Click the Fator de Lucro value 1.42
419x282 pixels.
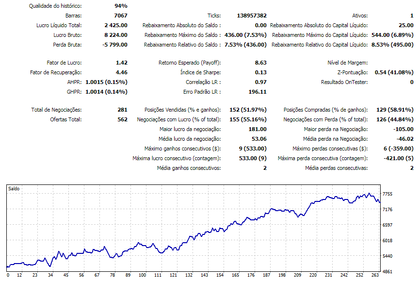pyautogui.click(x=121, y=63)
